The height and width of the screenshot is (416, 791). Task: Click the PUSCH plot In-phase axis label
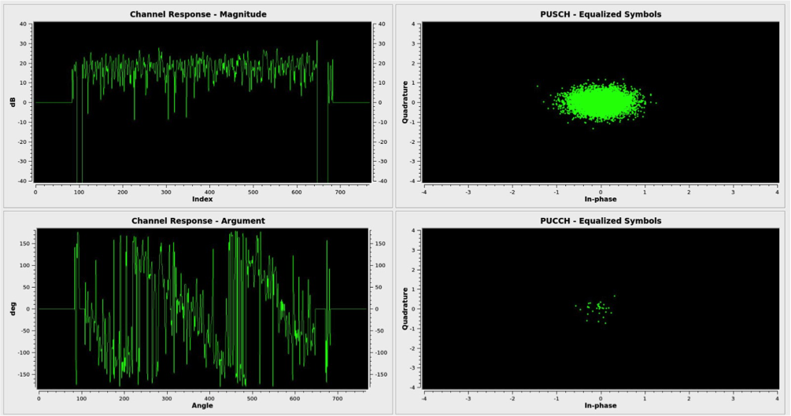pos(601,199)
